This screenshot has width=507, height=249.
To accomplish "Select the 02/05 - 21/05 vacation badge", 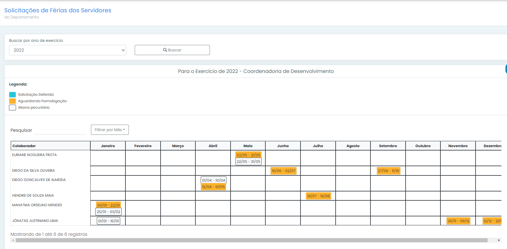I will click(248, 155).
